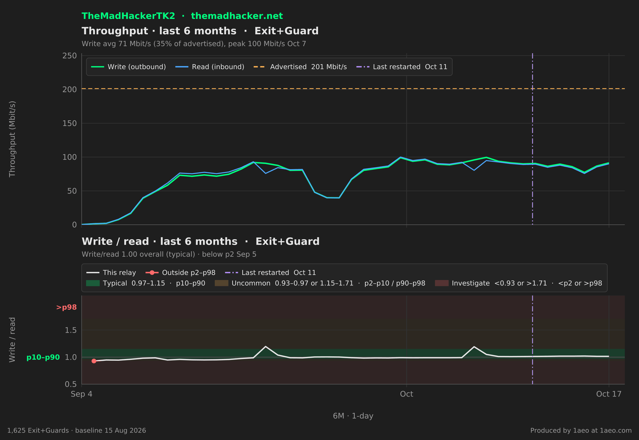Image resolution: width=639 pixels, height=440 pixels.
Task: Click the >p98 axis label
Action: [67, 308]
